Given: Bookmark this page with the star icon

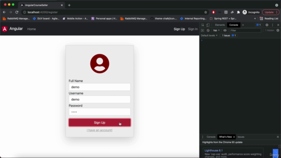Looking at the screenshot, I should click(x=205, y=12).
